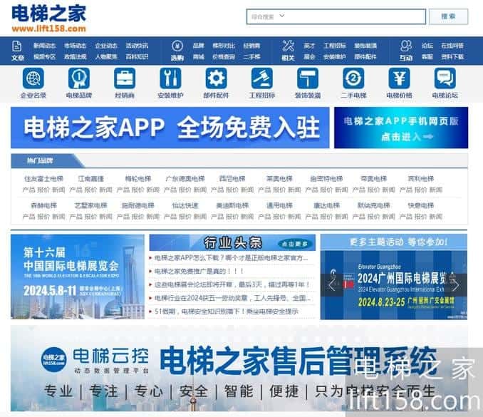The image size is (483, 417).
Task: Open headline starting 电梯行业在2024
Action: coord(232,298)
